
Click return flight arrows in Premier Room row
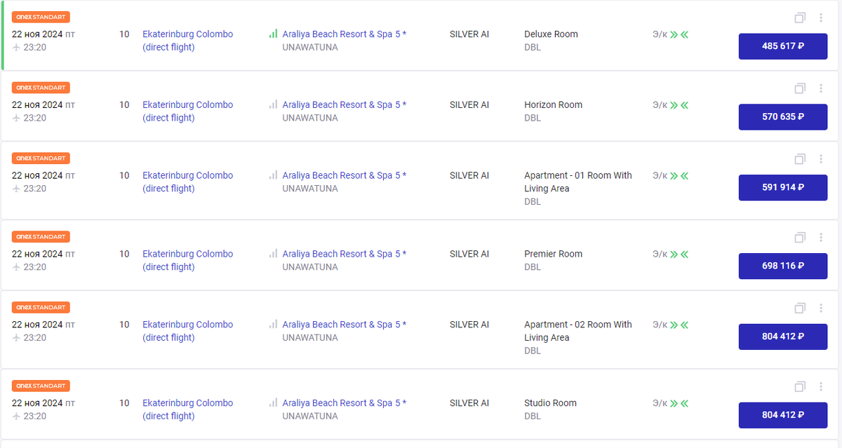tap(684, 254)
